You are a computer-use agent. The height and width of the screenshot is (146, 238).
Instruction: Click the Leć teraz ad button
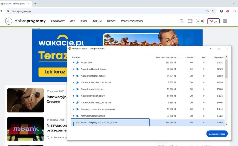click(53, 72)
